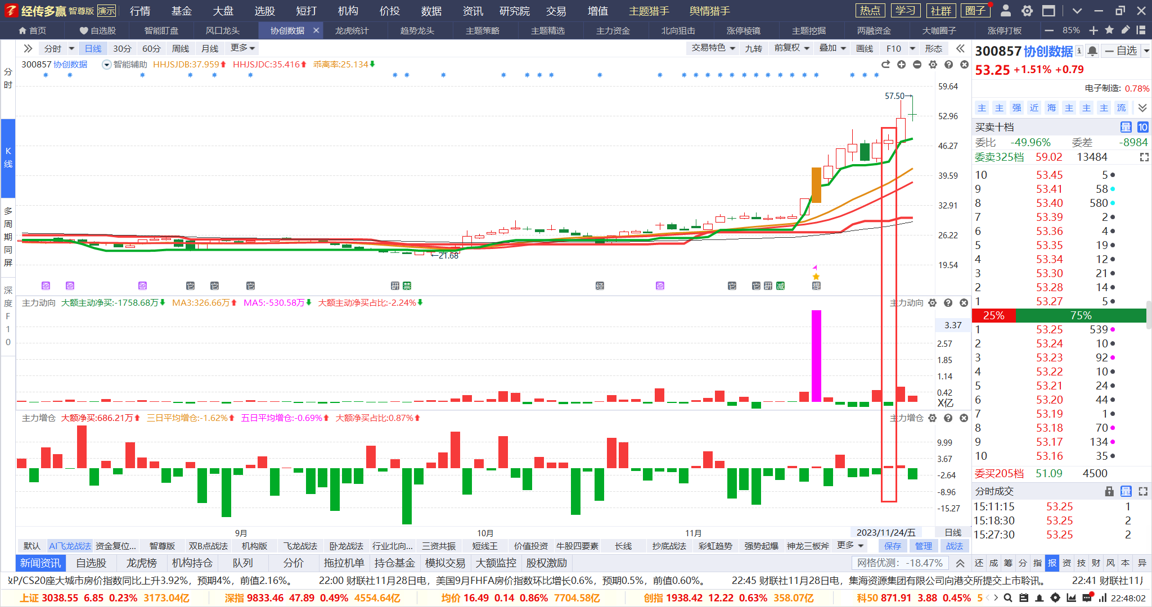
Task: Open the settings gear in title bar
Action: click(1027, 11)
